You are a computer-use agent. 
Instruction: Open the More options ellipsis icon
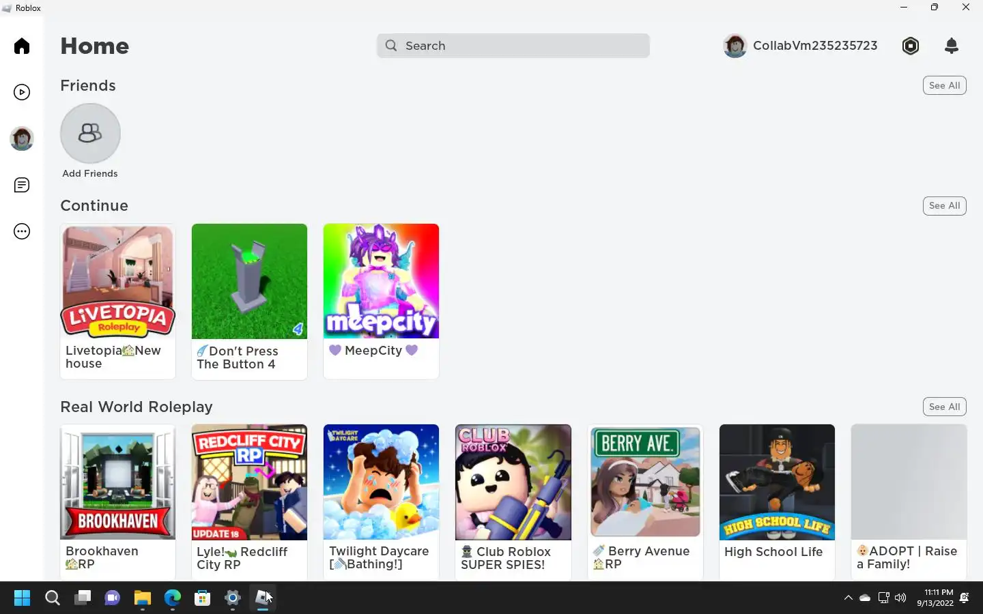(22, 231)
